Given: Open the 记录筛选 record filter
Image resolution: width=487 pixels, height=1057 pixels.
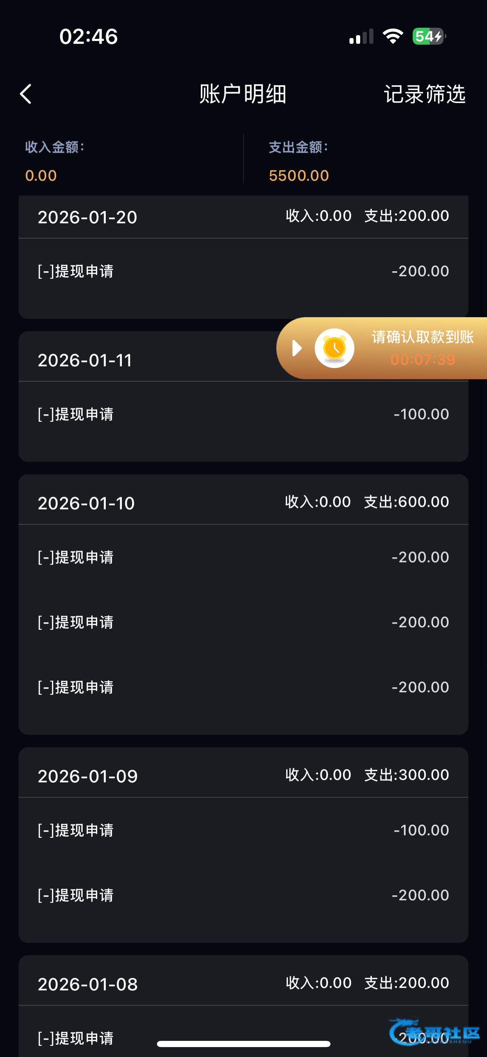Looking at the screenshot, I should tap(424, 94).
